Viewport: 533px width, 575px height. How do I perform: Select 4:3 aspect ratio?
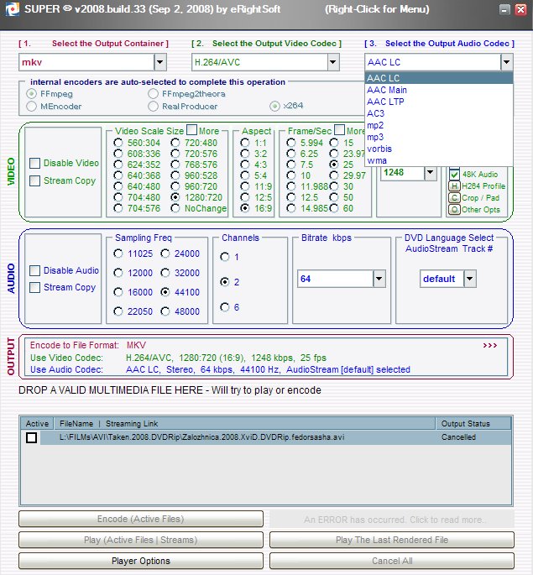245,165
